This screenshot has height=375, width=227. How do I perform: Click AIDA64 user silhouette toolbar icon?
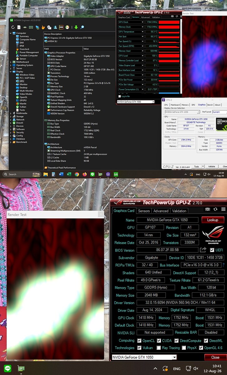click(55, 27)
